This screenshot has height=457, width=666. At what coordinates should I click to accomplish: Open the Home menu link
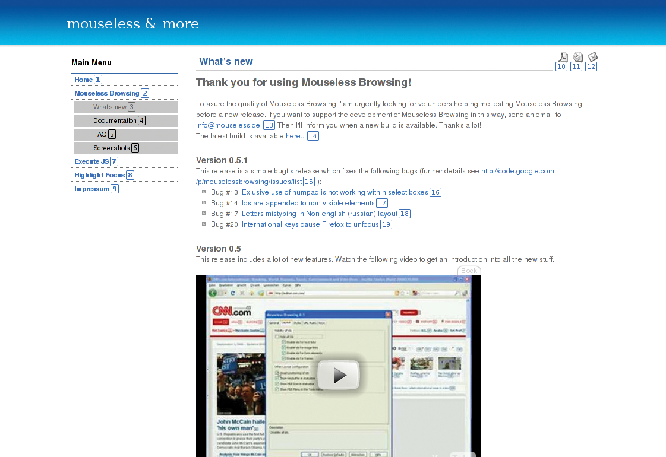(x=83, y=80)
